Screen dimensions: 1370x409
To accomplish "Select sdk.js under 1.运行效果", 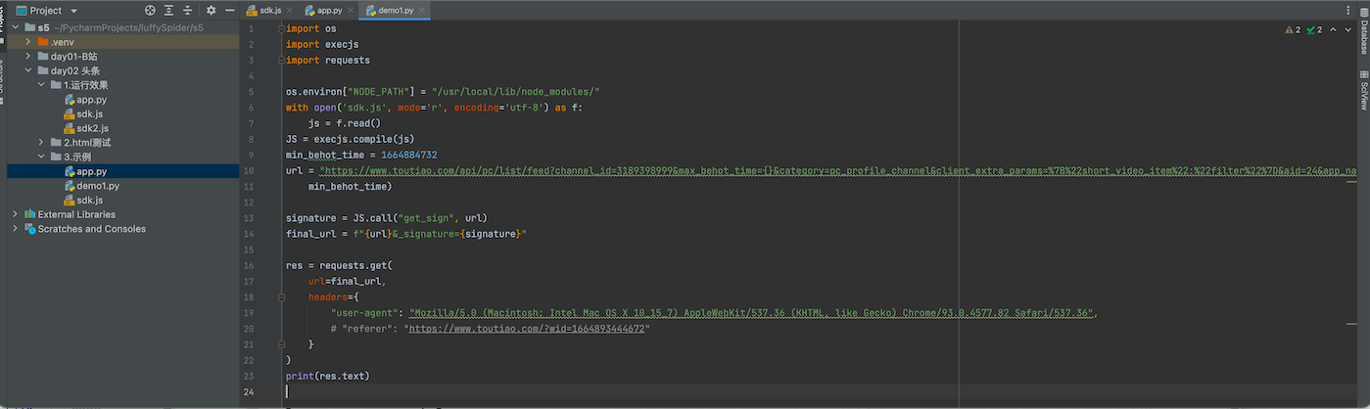I will (89, 114).
